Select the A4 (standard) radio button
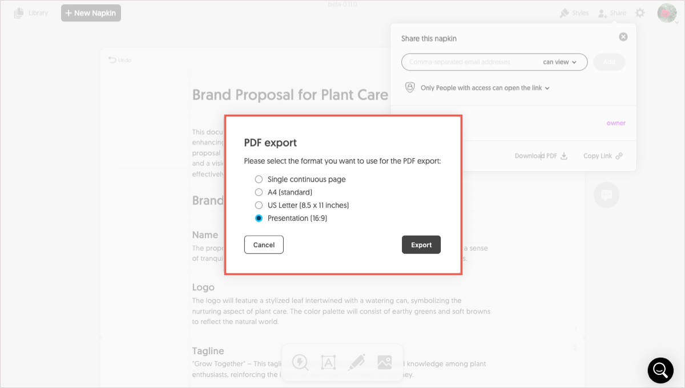Screen dimensions: 685x388 [x=259, y=192]
